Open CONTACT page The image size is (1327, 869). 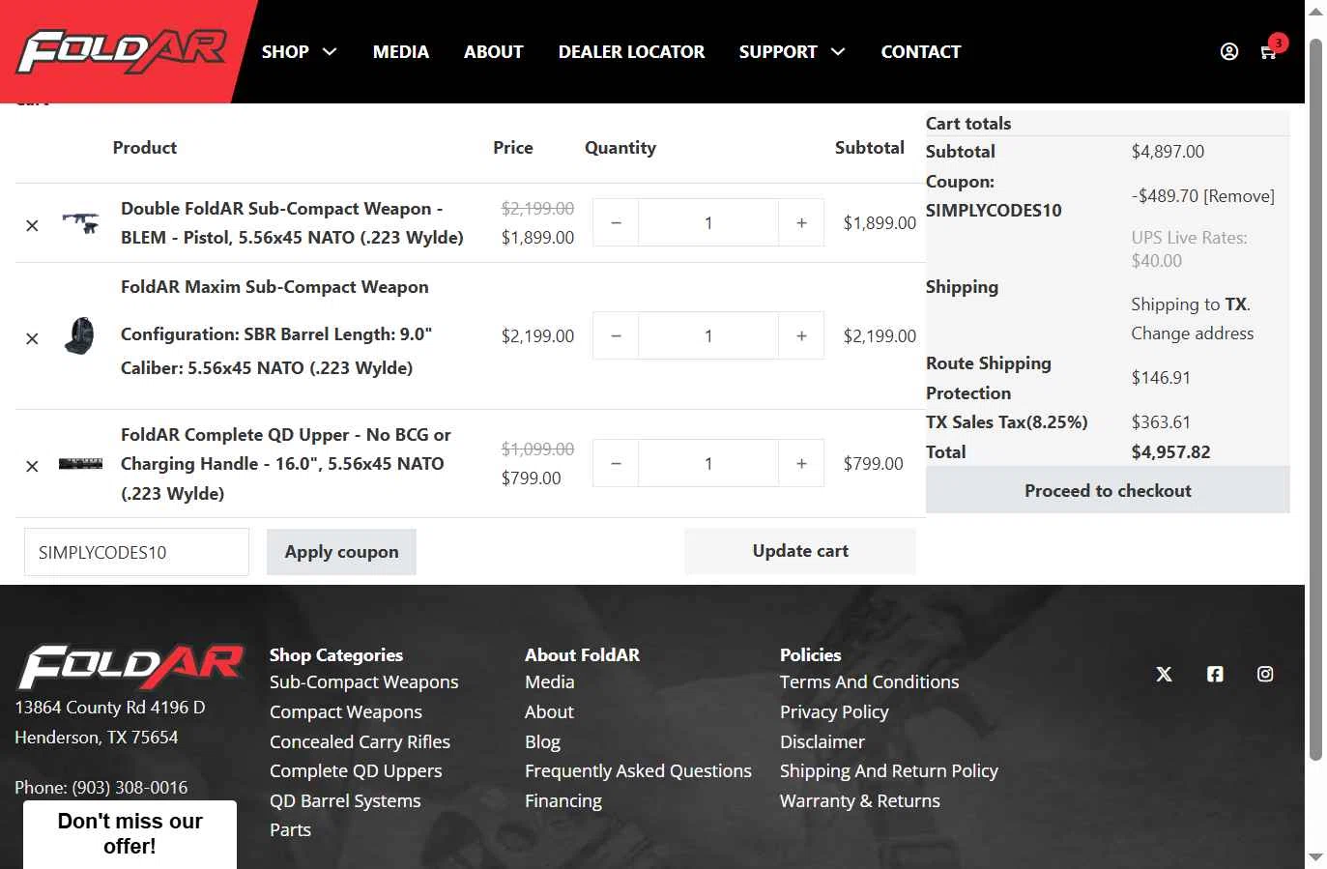(920, 51)
